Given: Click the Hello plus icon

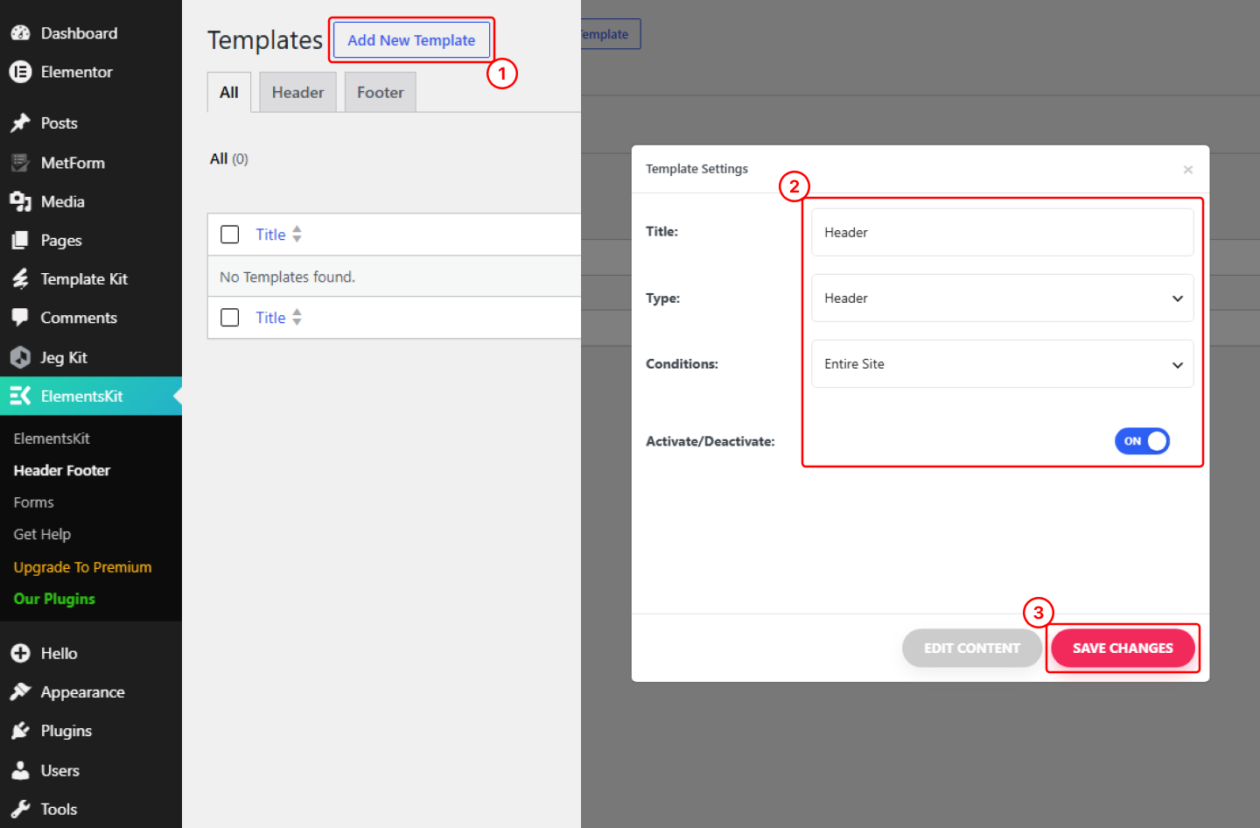Looking at the screenshot, I should tap(21, 653).
